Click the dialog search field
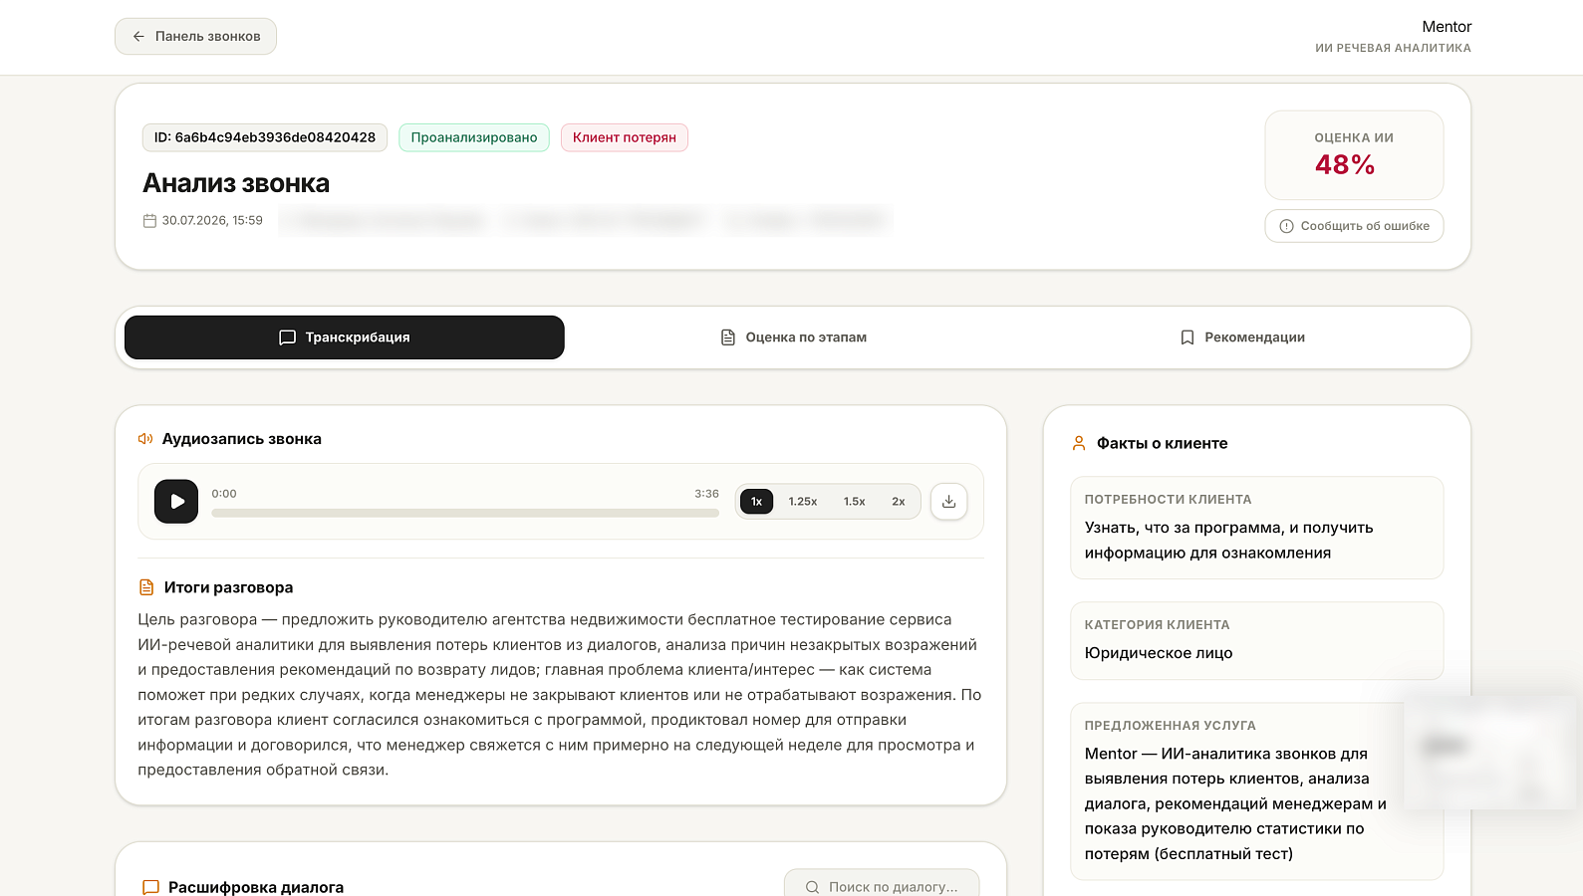 (x=882, y=885)
